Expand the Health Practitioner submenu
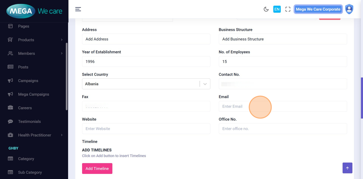Screen dimensions: 363x179 coord(62,135)
